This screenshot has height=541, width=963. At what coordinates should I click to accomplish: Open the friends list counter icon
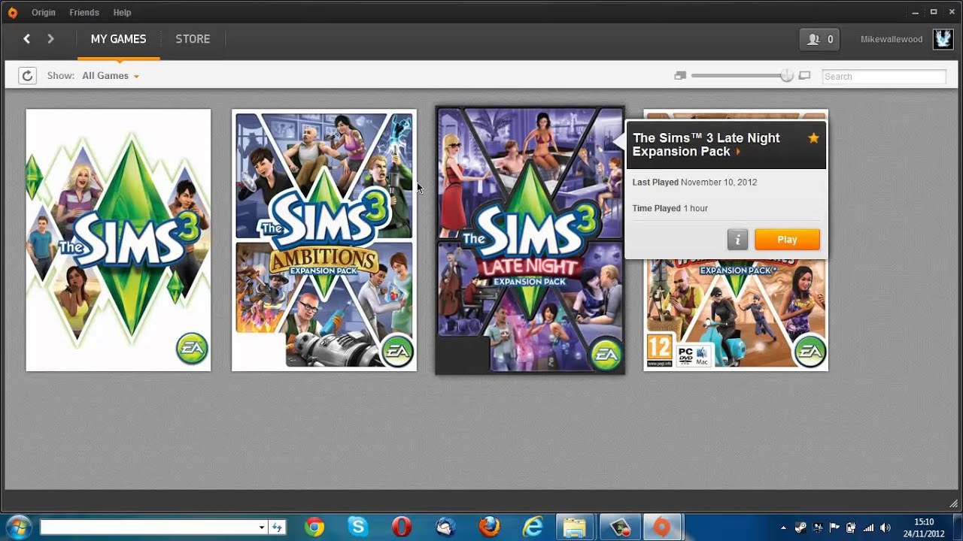tap(819, 39)
